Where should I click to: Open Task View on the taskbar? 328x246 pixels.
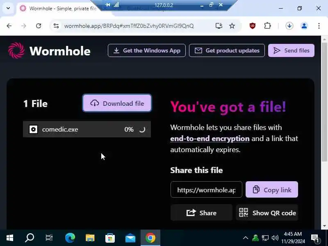[x=49, y=238]
